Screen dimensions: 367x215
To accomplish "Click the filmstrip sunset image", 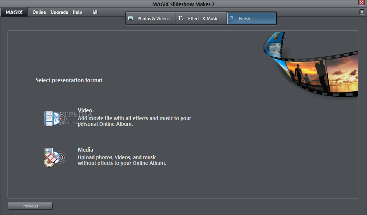I will pos(311,64).
